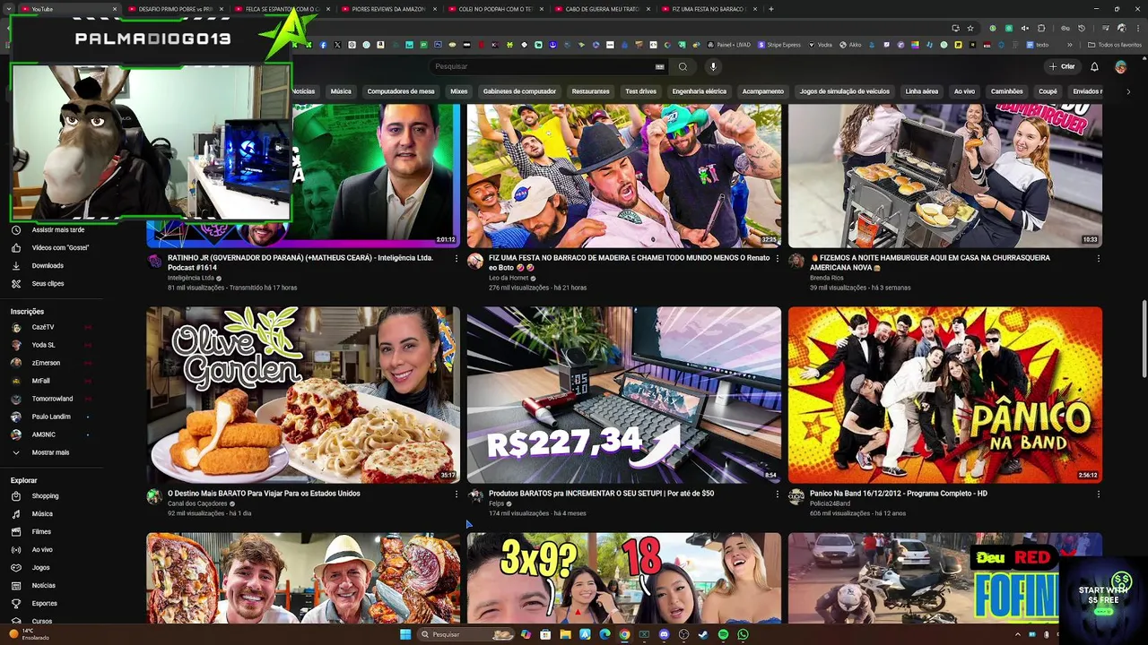The width and height of the screenshot is (1148, 645).
Task: Open the notifications bell
Action: pyautogui.click(x=1094, y=66)
